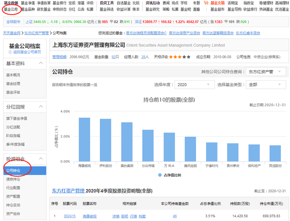The image size is (290, 221).
Task: Open the 选择年度 2020 dropdown
Action: 195,85
